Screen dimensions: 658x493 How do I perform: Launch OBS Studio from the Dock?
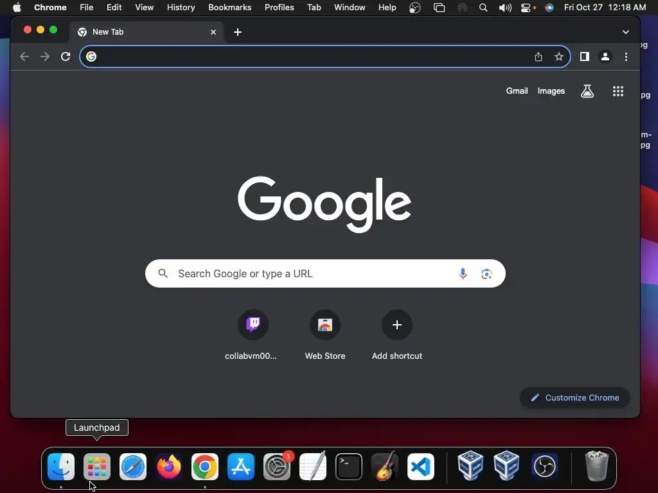(545, 467)
